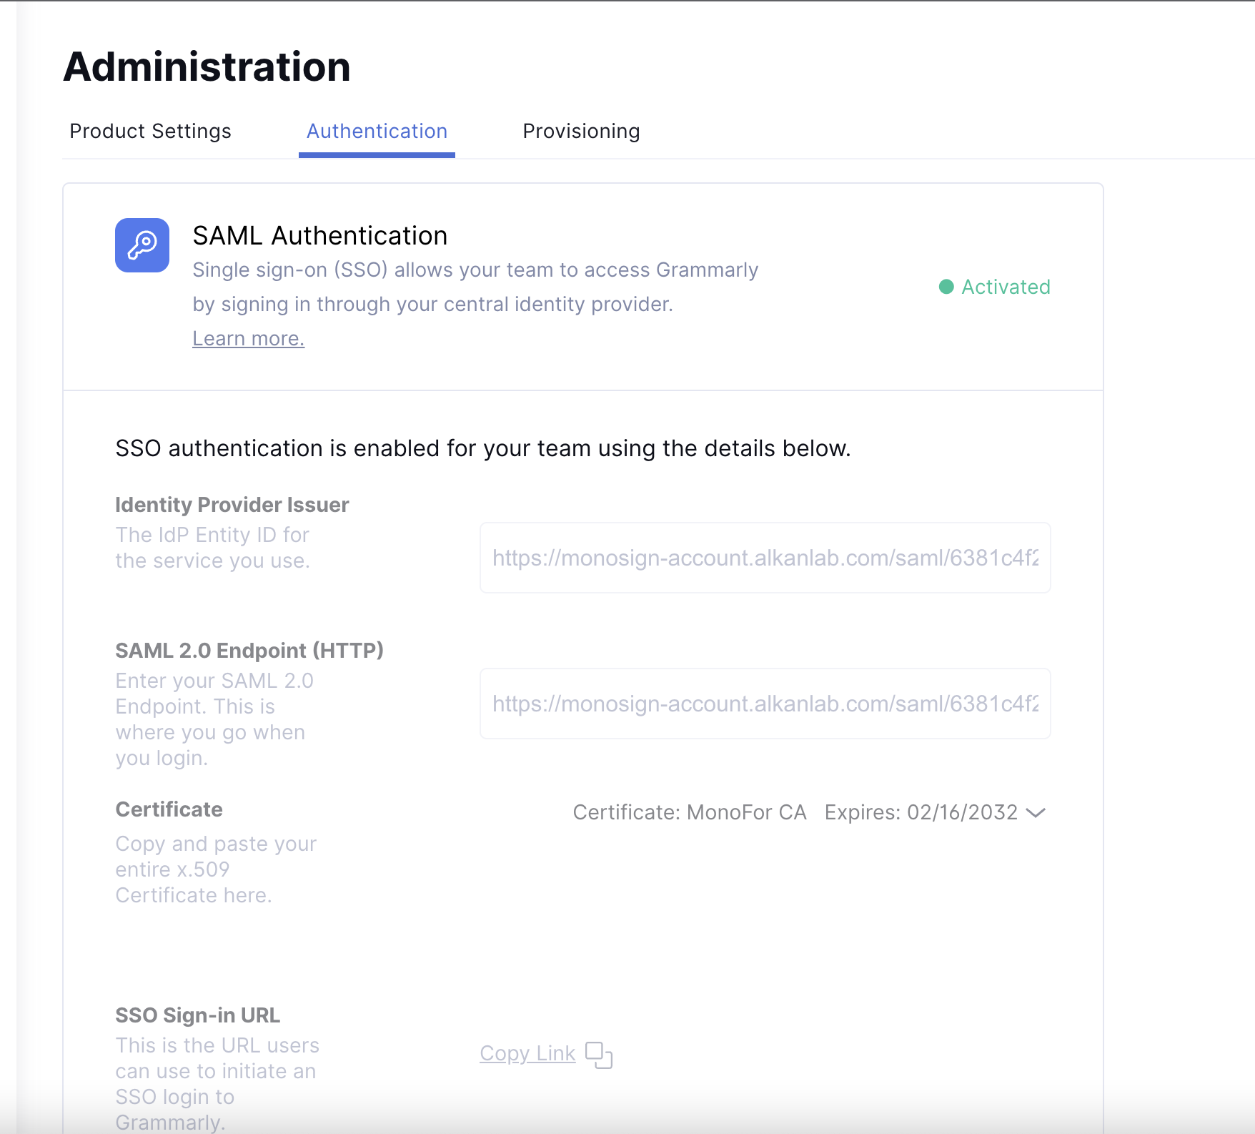Click the SAML key icon
The width and height of the screenshot is (1255, 1134).
142,245
